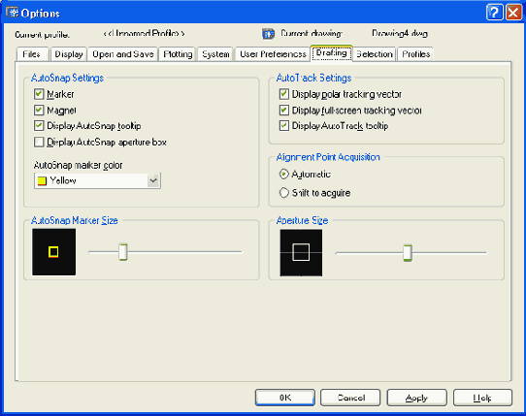The height and width of the screenshot is (416, 526).
Task: Click the Options dialog title bar icon
Action: pyautogui.click(x=12, y=13)
